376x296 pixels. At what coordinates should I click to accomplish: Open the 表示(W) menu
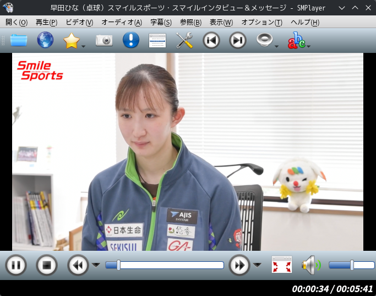(221, 23)
